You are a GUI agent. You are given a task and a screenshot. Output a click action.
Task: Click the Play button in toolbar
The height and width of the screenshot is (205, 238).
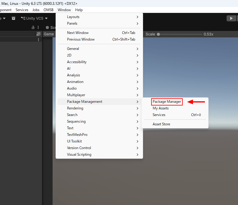pos(231,18)
